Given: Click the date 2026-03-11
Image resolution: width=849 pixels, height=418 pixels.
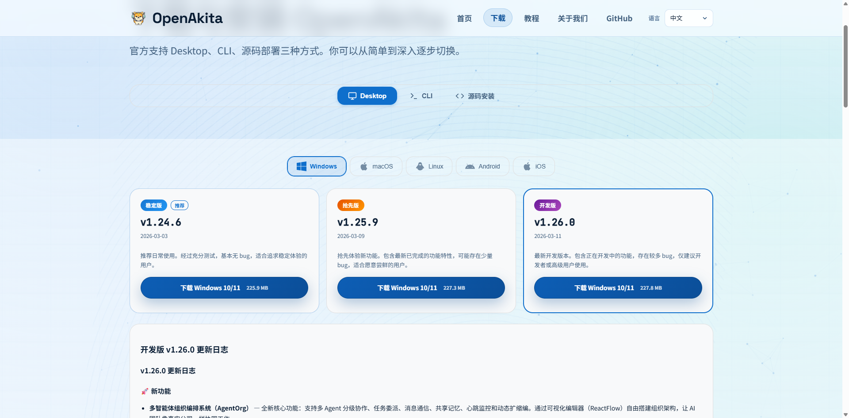Looking at the screenshot, I should click(547, 236).
